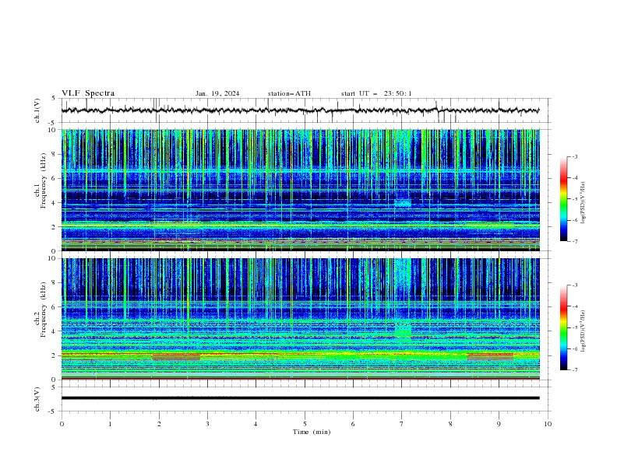The image size is (617, 476).
Task: Click the "ch.1(V)" waveform axis label
Action: click(x=37, y=110)
